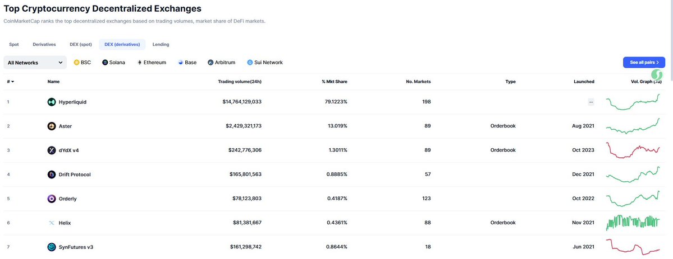Click the Drift Protocol logo icon

click(x=52, y=174)
